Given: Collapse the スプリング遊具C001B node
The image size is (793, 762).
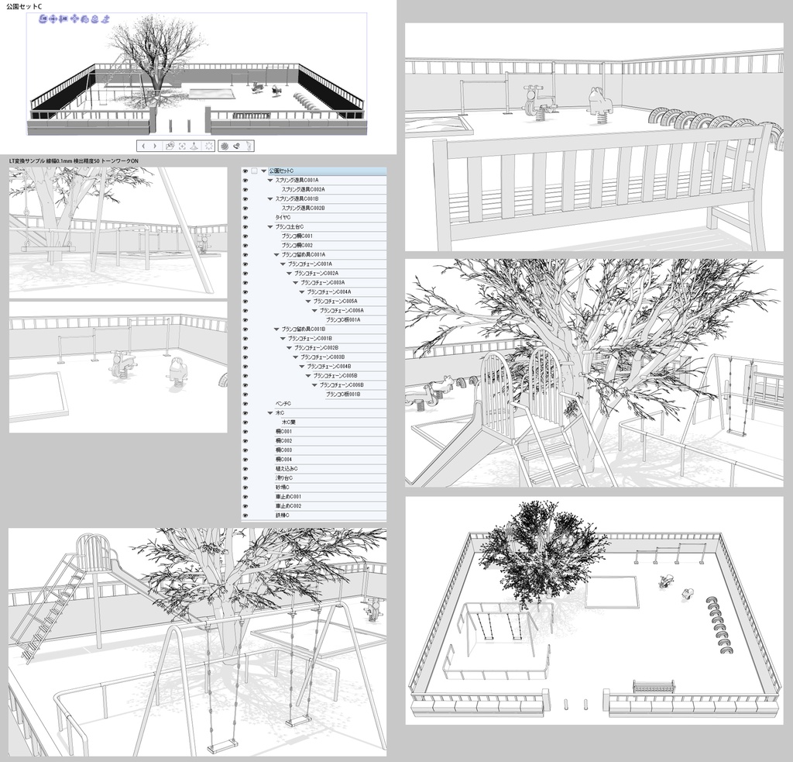Looking at the screenshot, I should (270, 199).
